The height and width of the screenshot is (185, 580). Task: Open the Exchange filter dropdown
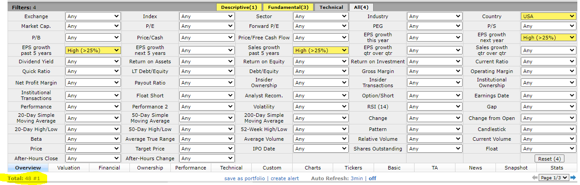[93, 16]
